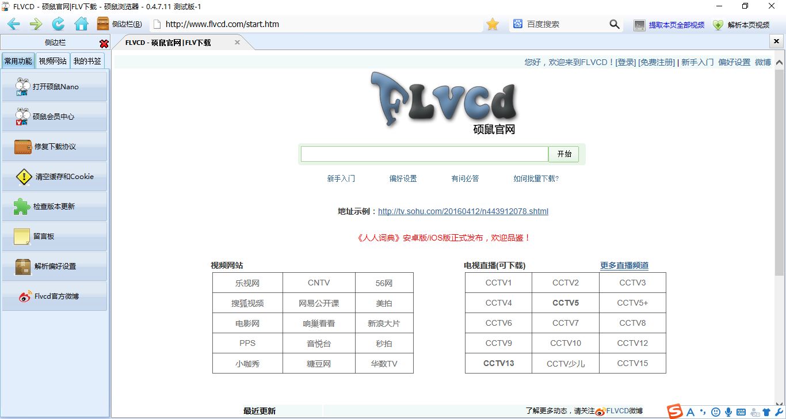Go back with the blue left arrow
The image size is (786, 419).
[13, 24]
